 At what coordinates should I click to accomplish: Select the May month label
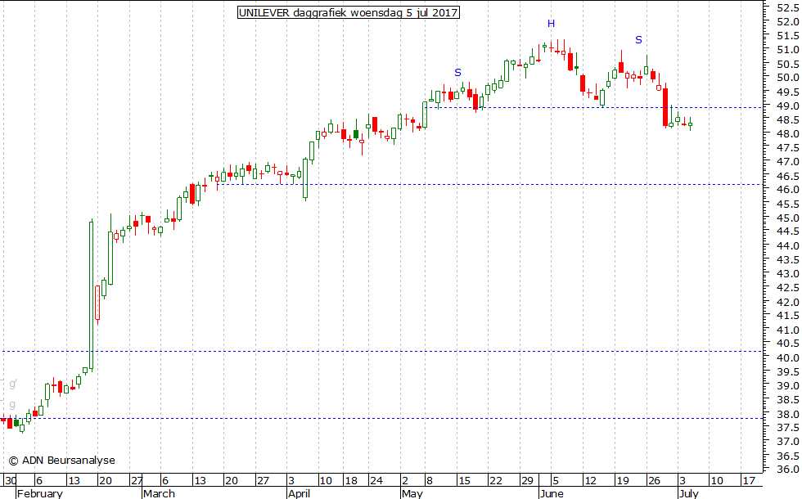click(412, 493)
